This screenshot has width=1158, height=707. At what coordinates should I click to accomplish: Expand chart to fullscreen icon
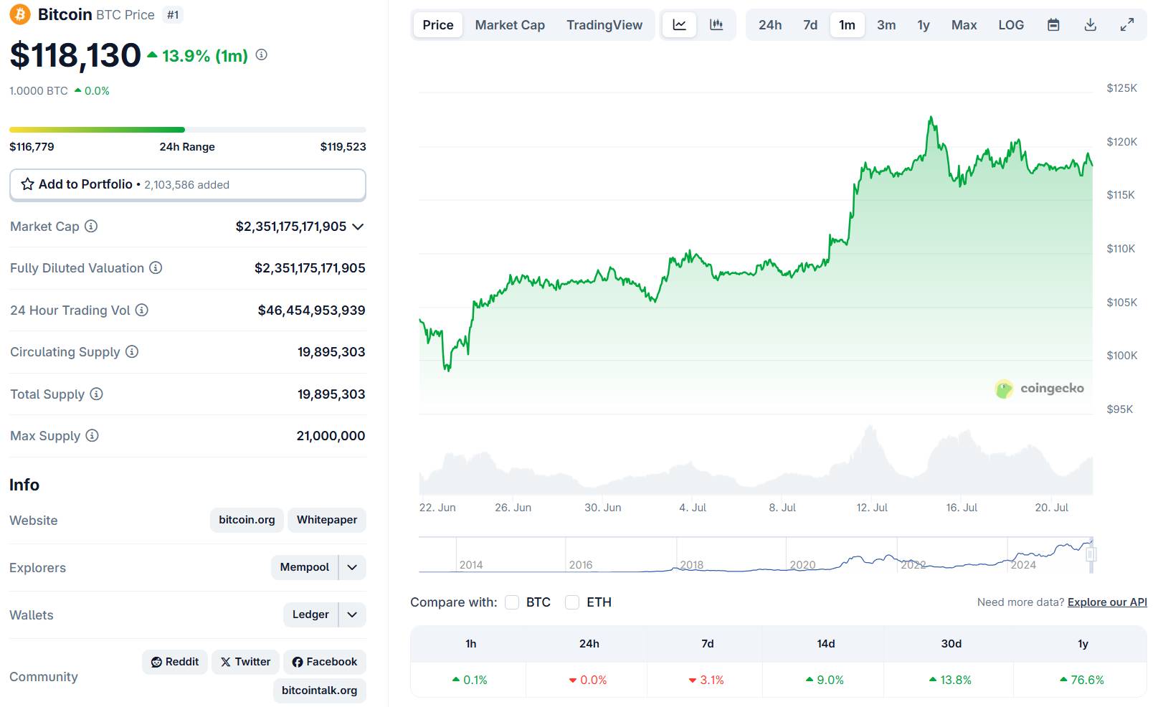[1127, 25]
